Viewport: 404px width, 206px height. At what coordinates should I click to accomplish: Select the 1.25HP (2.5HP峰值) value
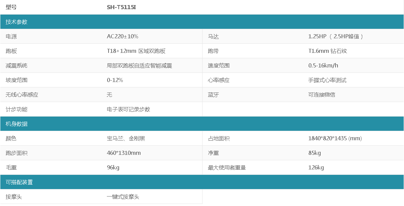tap(336, 37)
